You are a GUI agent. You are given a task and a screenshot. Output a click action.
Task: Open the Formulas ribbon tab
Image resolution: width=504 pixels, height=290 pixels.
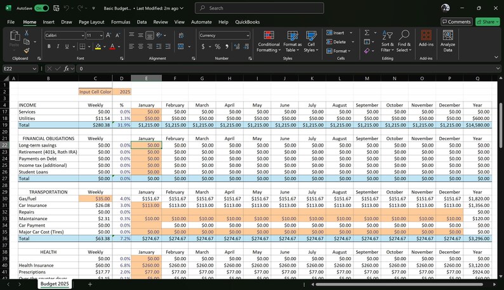121,22
